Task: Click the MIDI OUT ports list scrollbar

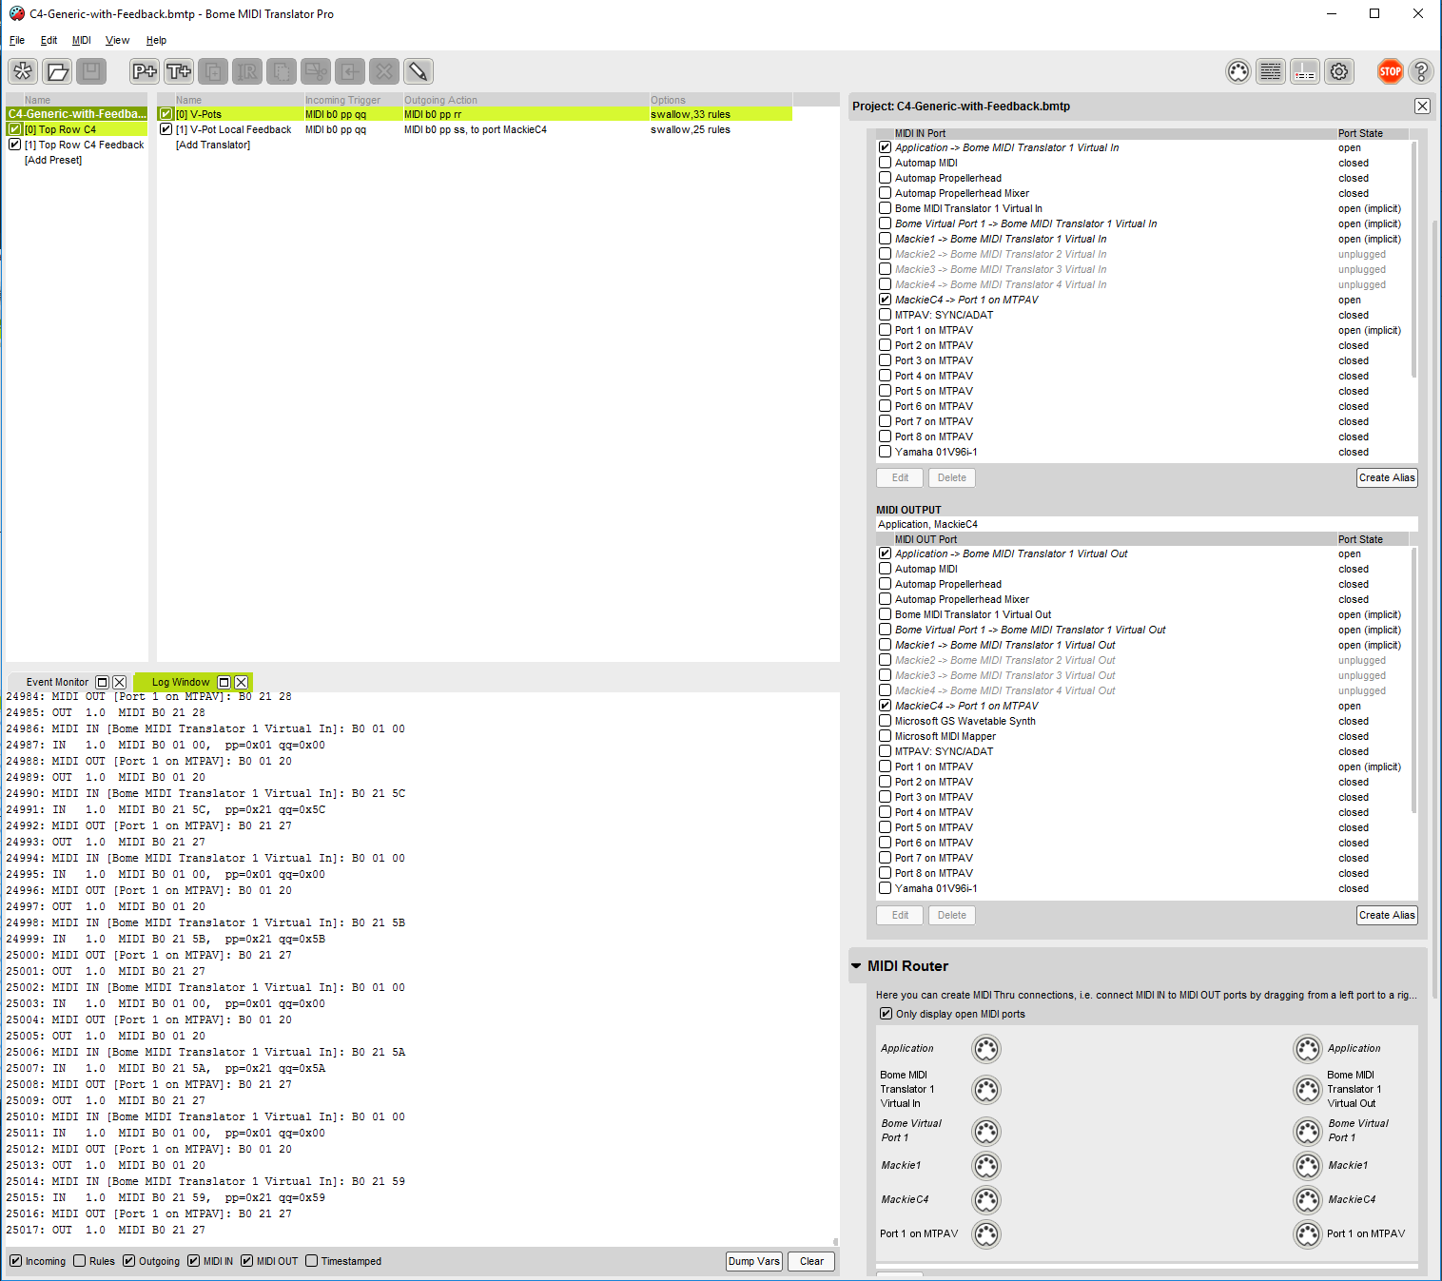Action: (x=1413, y=680)
